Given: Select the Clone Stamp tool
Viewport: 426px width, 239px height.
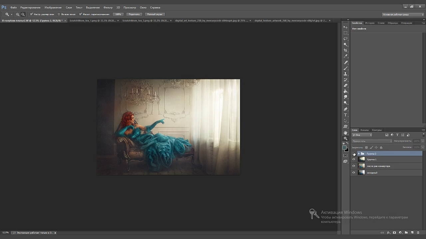Looking at the screenshot, I should [345, 74].
